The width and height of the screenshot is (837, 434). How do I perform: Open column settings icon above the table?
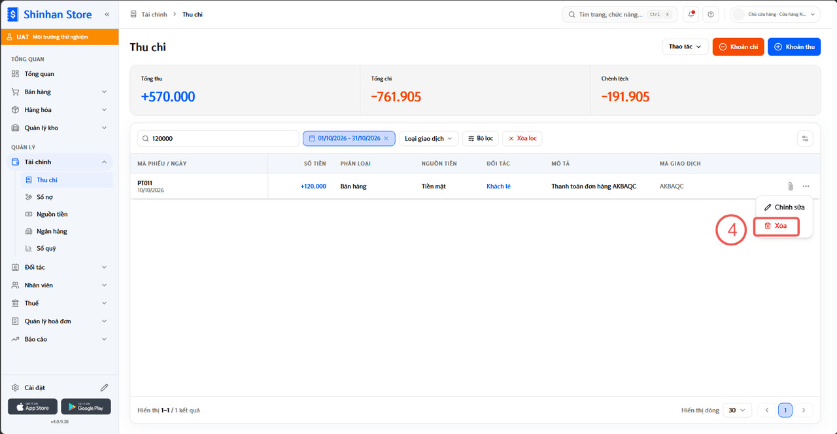click(x=806, y=138)
